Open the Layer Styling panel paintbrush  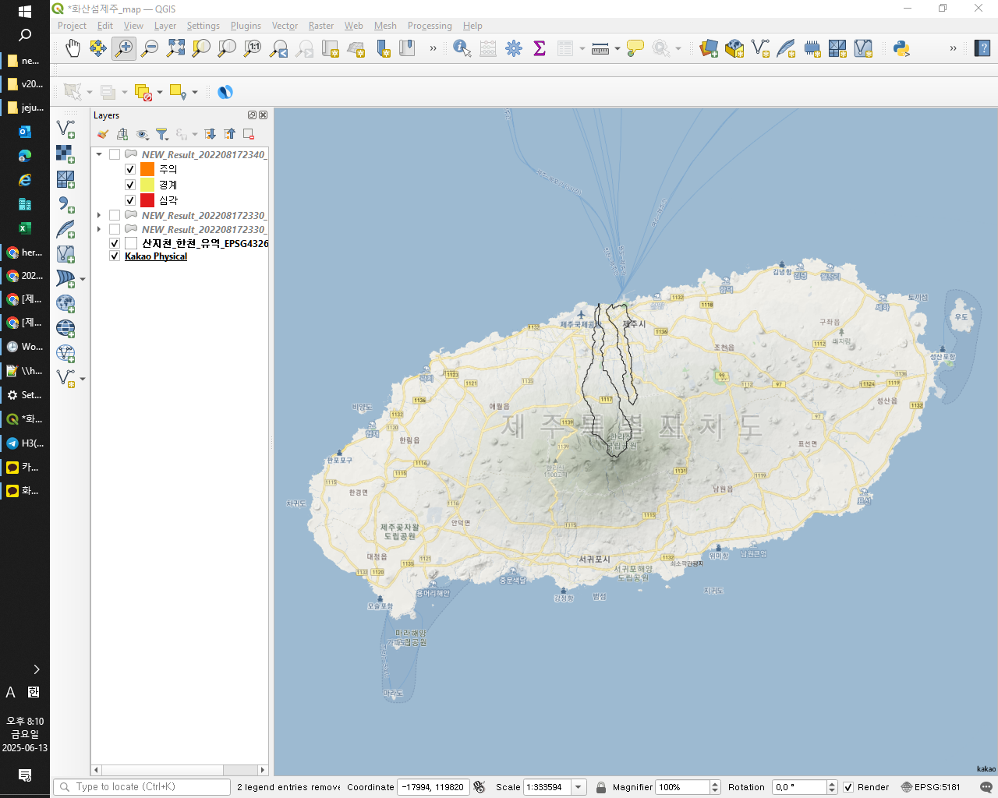pyautogui.click(x=103, y=134)
